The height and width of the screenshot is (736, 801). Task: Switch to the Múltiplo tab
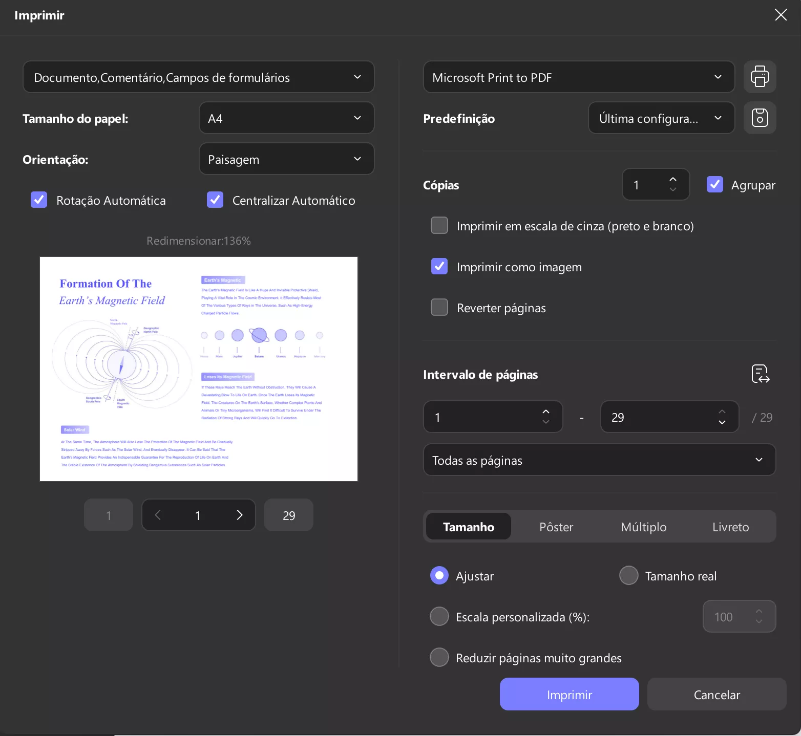tap(644, 526)
